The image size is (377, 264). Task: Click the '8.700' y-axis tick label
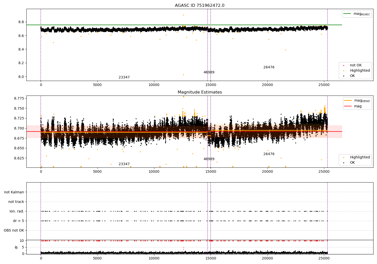pyautogui.click(x=19, y=128)
